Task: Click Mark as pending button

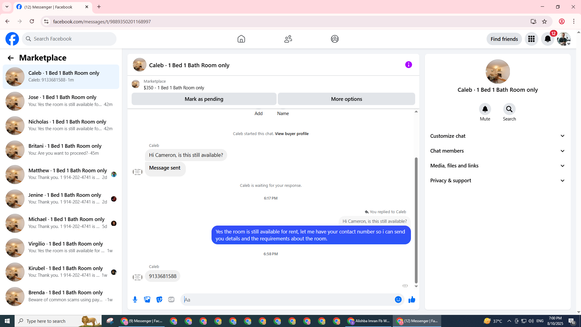Action: coord(204,99)
